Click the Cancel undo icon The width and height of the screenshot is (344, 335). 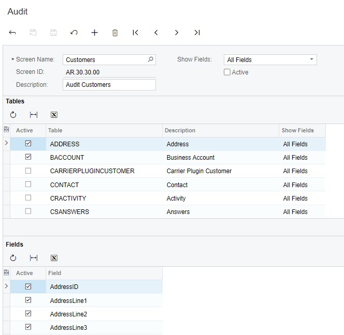(74, 33)
